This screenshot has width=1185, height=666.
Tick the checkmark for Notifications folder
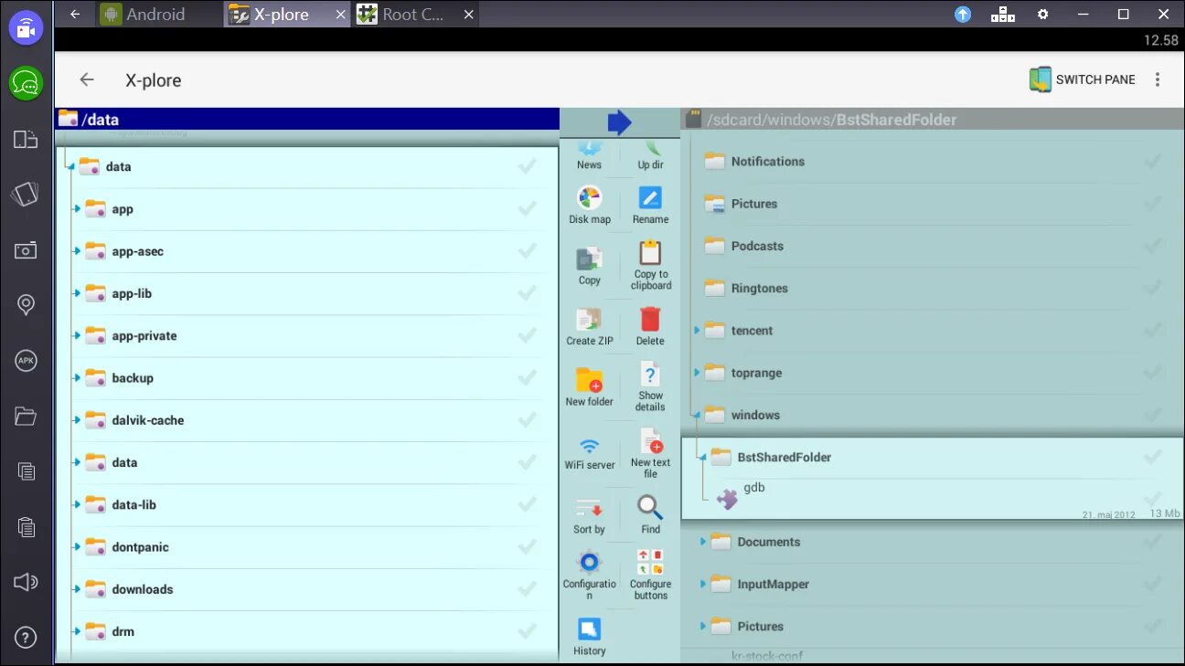1153,161
